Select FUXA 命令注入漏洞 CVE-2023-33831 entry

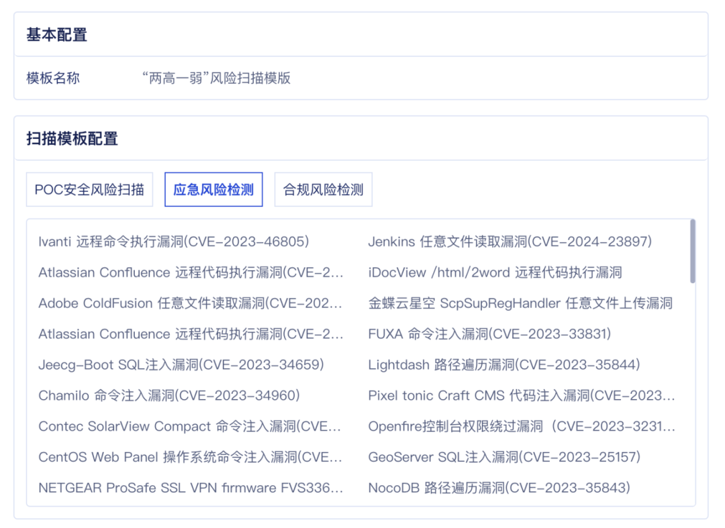(489, 334)
